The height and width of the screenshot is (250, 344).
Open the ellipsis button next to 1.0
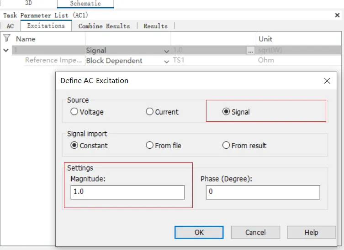click(250, 50)
